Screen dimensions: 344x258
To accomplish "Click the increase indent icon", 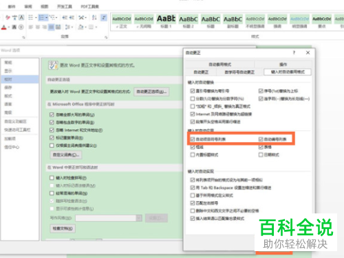I will (x=72, y=17).
